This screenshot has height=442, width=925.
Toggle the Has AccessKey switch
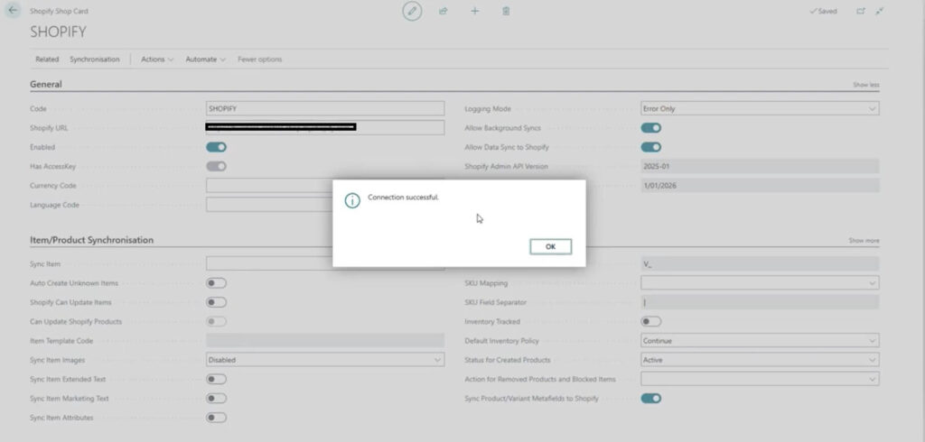pyautogui.click(x=216, y=166)
